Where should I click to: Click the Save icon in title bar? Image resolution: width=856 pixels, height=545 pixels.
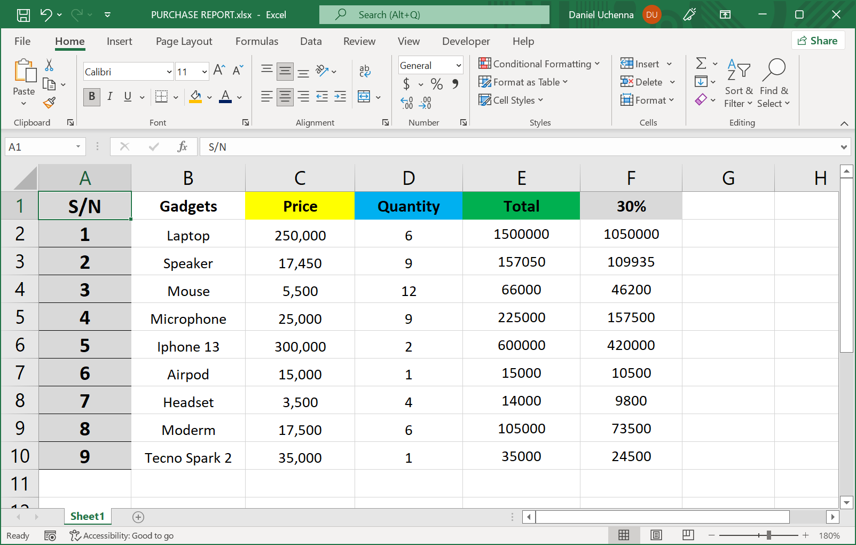23,15
